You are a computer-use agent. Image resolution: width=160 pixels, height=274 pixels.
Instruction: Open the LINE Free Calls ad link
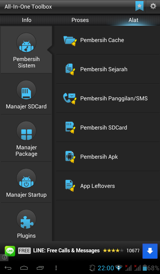(66, 250)
